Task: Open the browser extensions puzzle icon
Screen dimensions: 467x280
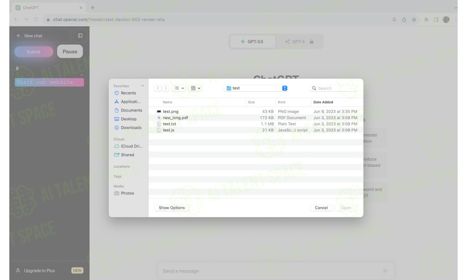Action: [x=426, y=20]
